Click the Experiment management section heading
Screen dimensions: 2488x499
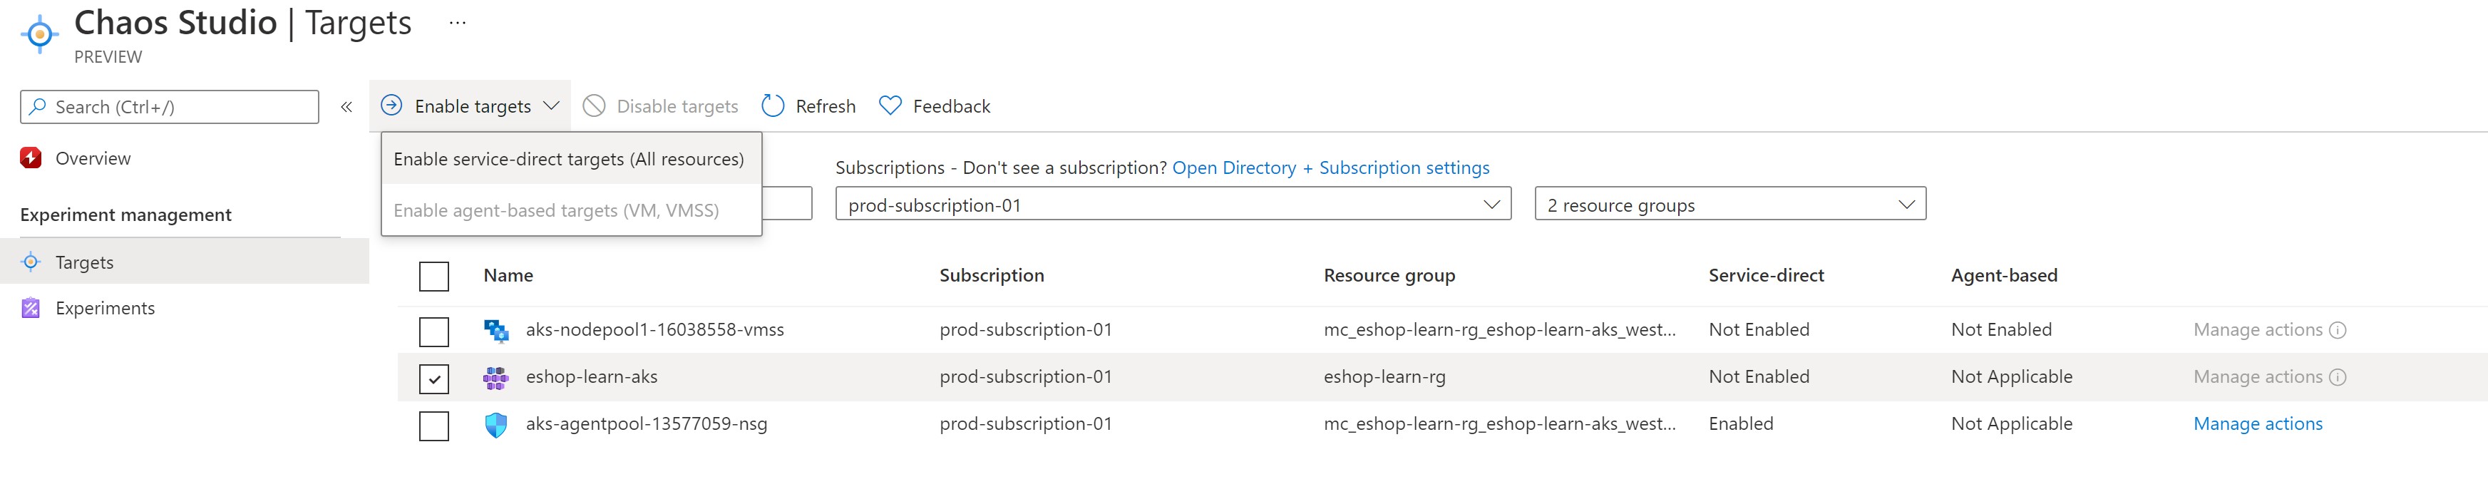[x=125, y=215]
